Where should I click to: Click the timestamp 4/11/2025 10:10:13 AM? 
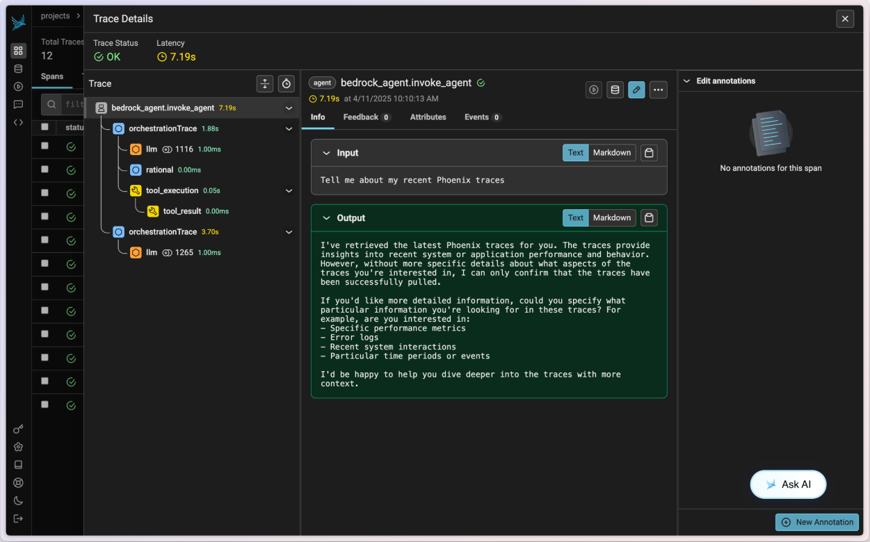[x=396, y=99]
